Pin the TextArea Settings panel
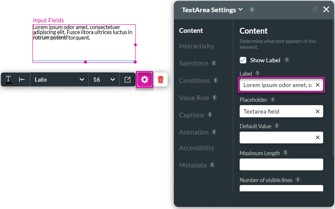 pos(315,10)
